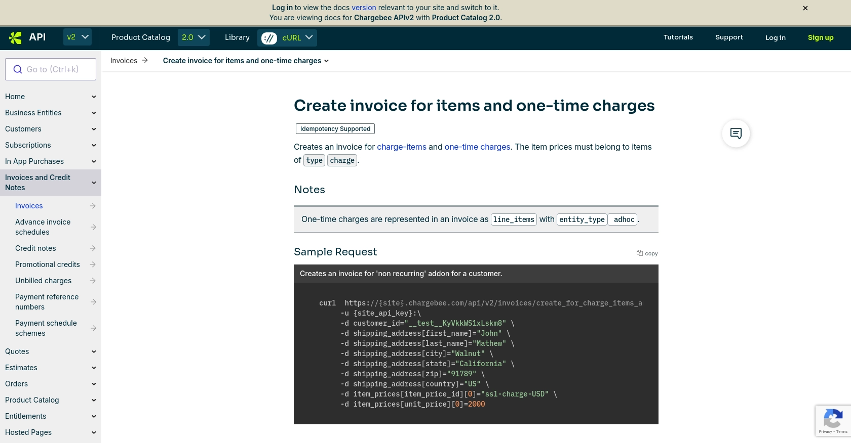
Task: Expand the Home sidebar section
Action: pos(94,97)
